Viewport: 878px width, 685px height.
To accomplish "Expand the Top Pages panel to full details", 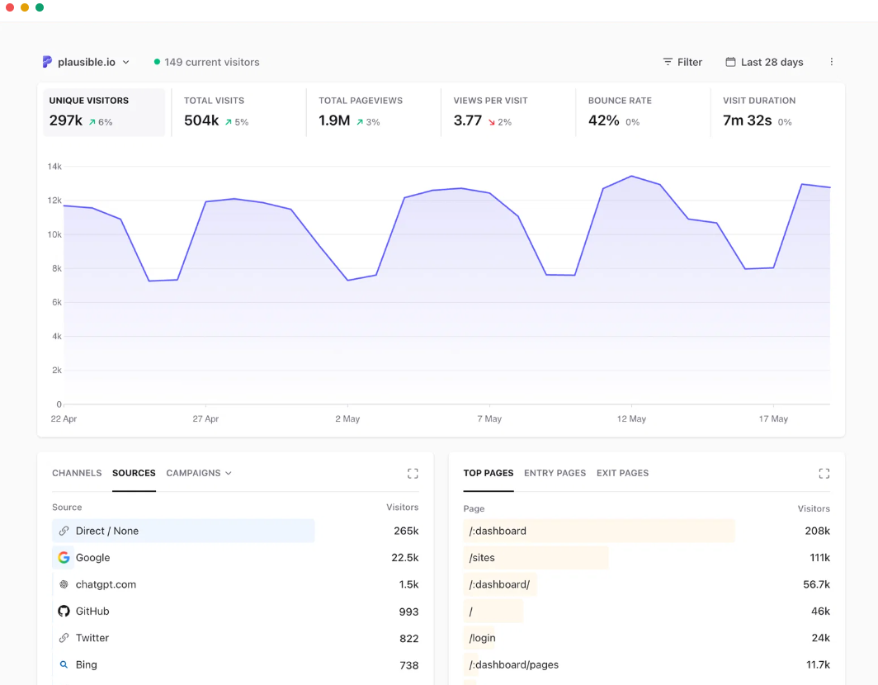I will [x=824, y=473].
